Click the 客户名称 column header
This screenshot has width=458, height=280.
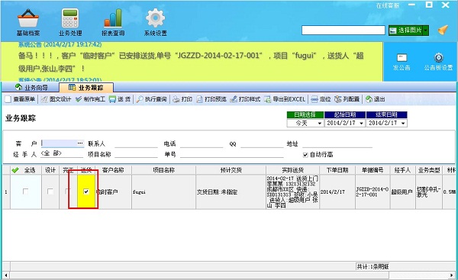113,170
